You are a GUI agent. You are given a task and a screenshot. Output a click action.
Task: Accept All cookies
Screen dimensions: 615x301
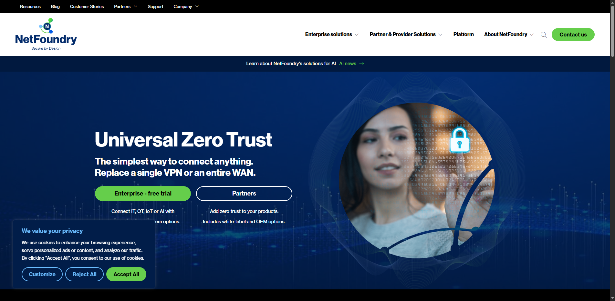pos(126,274)
